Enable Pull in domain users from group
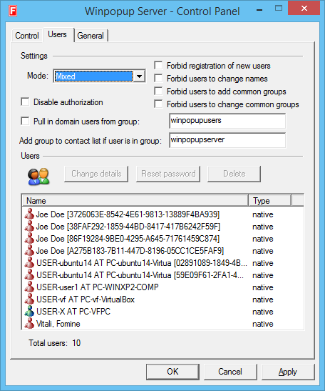The width and height of the screenshot is (325, 391). tap(25, 121)
